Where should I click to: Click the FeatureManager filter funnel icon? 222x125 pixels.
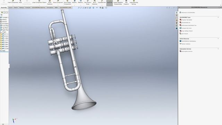tap(1, 15)
